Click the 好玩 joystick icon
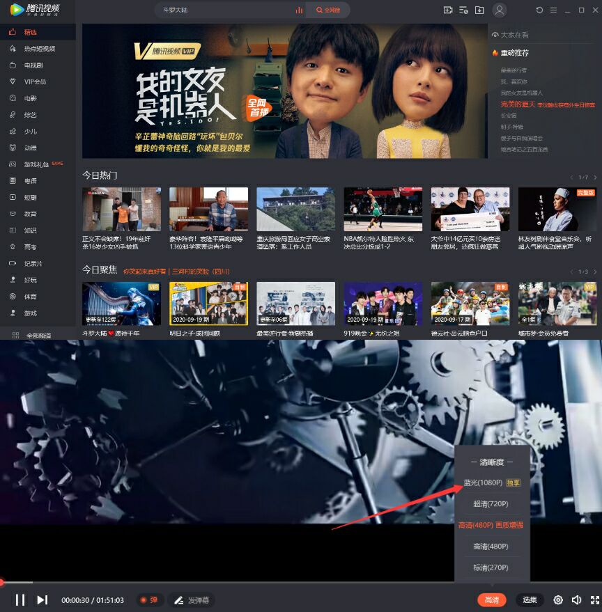 coord(13,280)
